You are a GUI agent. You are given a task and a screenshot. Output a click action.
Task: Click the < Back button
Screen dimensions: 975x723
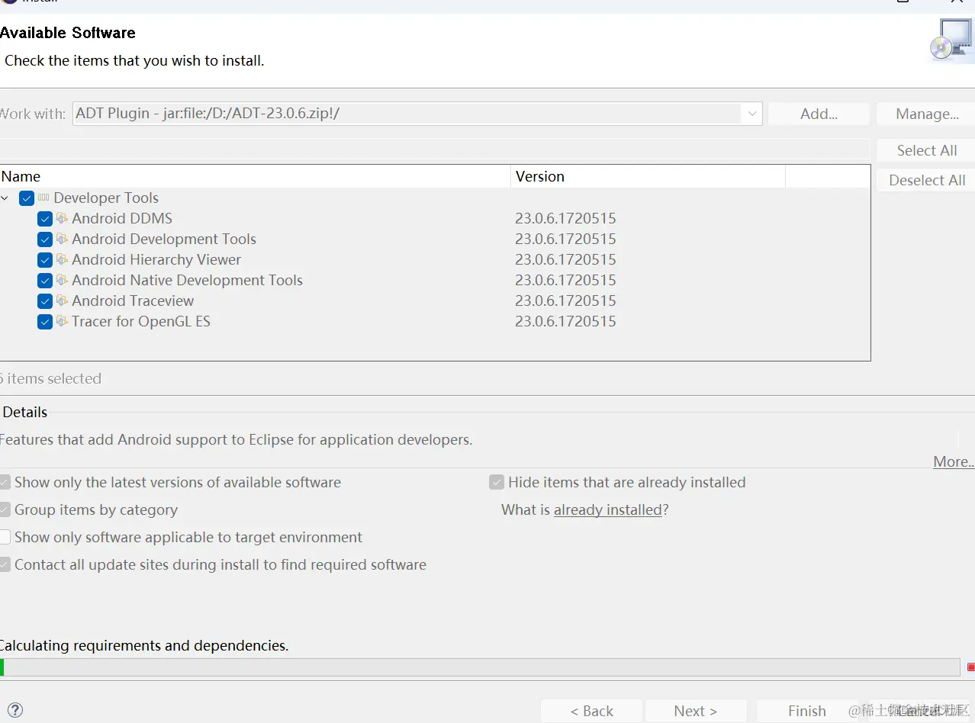coord(591,711)
